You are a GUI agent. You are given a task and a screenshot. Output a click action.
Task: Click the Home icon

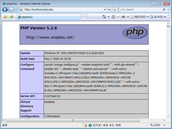point(104,17)
